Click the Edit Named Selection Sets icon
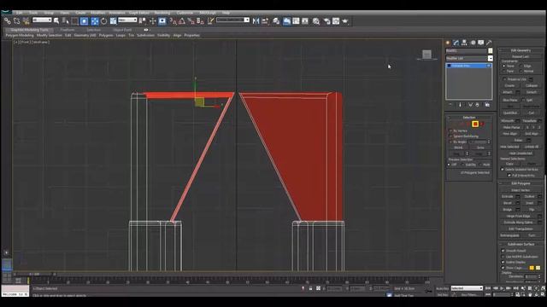This screenshot has height=307, width=547. [210, 21]
